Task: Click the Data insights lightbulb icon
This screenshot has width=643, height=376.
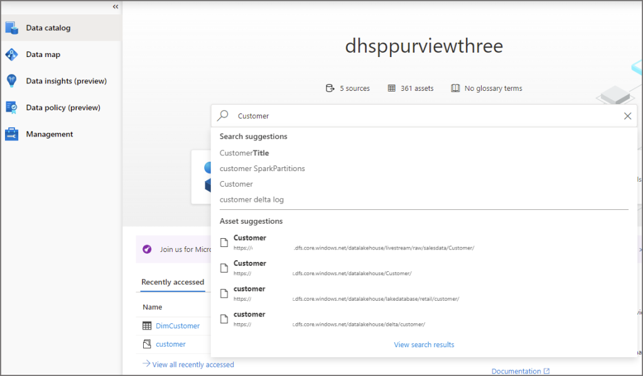Action: 11,81
